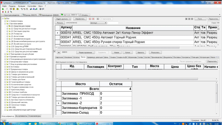Click the Обработать button
Image resolution: width=222 pixels, height=125 pixels.
tap(80, 19)
